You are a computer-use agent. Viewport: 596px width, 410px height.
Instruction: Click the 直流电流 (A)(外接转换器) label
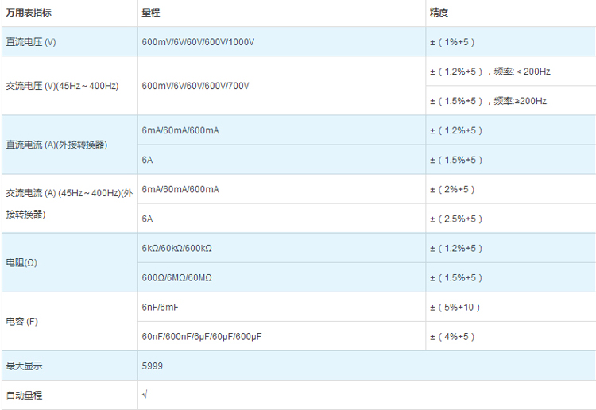[56, 145]
